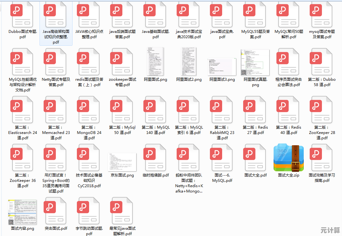This screenshot has width=342, height=236.
Task: Click the Java高级架构面试知识点整理.pdf icon
Action: [56, 14]
